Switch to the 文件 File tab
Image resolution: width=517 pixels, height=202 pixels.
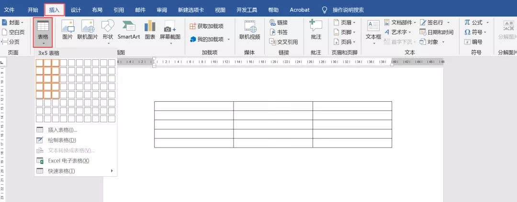click(9, 10)
